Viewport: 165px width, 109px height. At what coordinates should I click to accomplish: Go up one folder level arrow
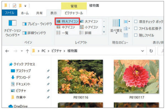[x=27, y=51]
